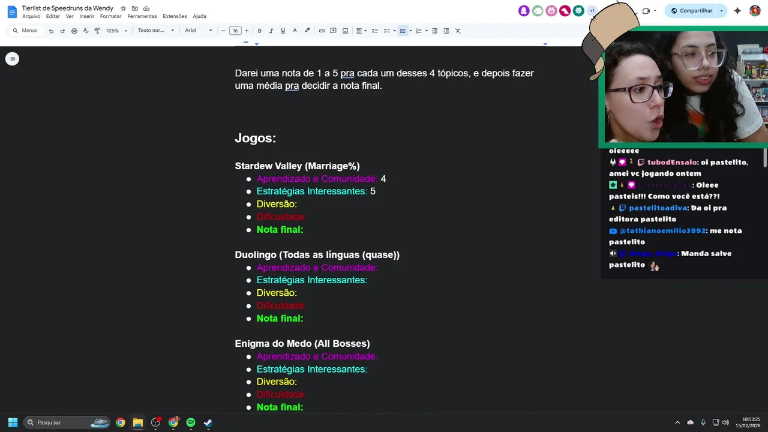Viewport: 768px width, 432px height.
Task: Click the Enigma do Medo heading
Action: 302,344
